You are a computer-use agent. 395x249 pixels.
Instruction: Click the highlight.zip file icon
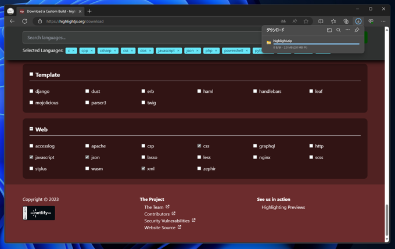269,42
